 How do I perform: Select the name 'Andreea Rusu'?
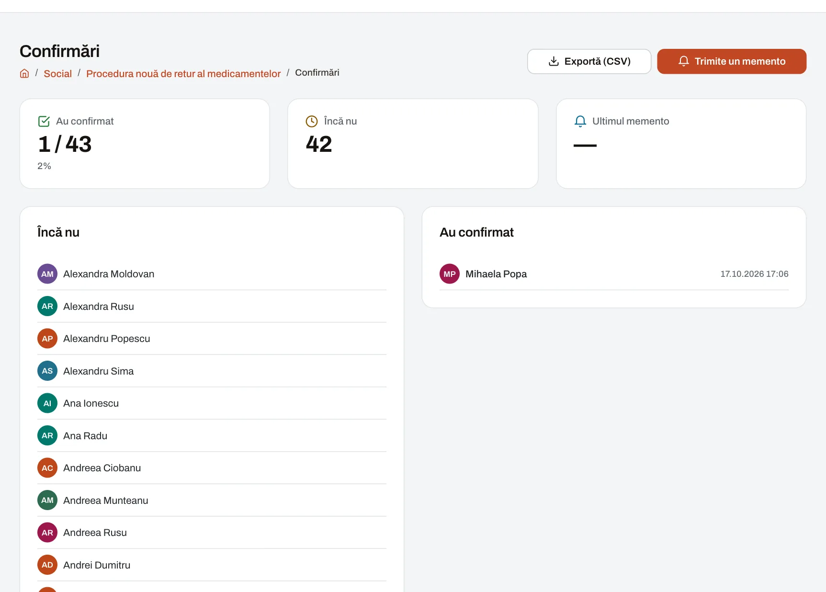point(95,533)
